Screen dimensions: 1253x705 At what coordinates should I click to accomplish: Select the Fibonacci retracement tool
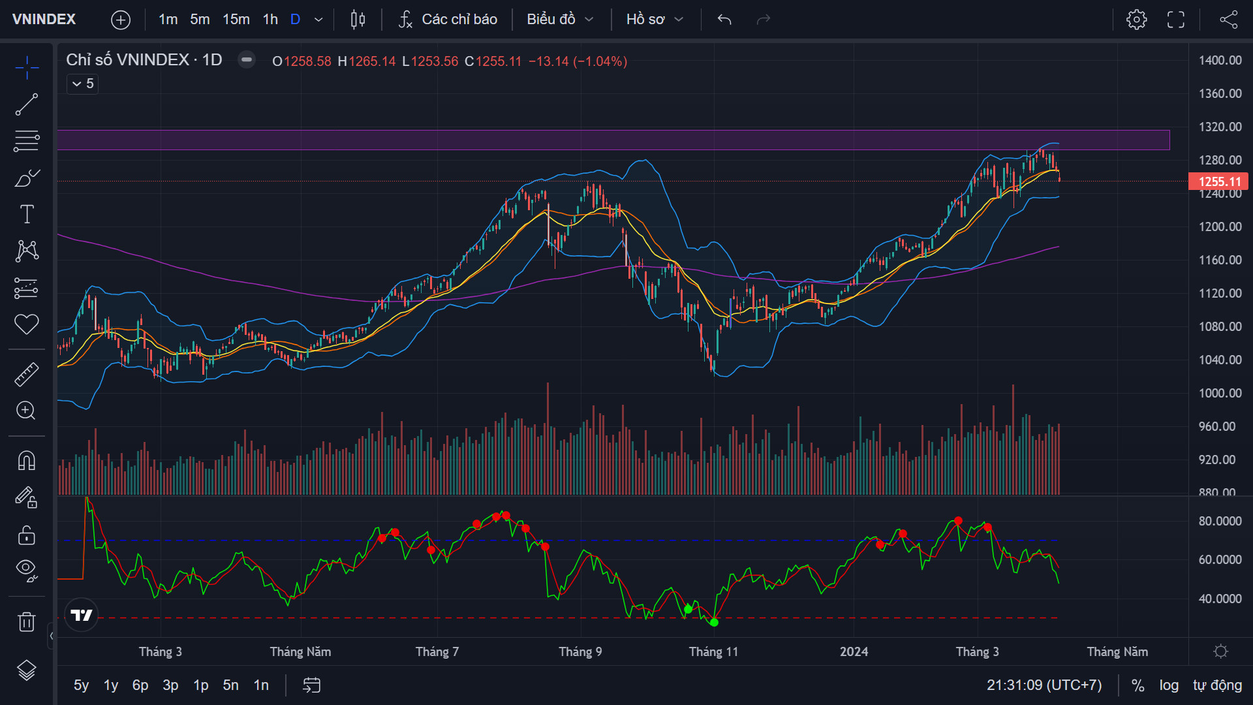[27, 141]
